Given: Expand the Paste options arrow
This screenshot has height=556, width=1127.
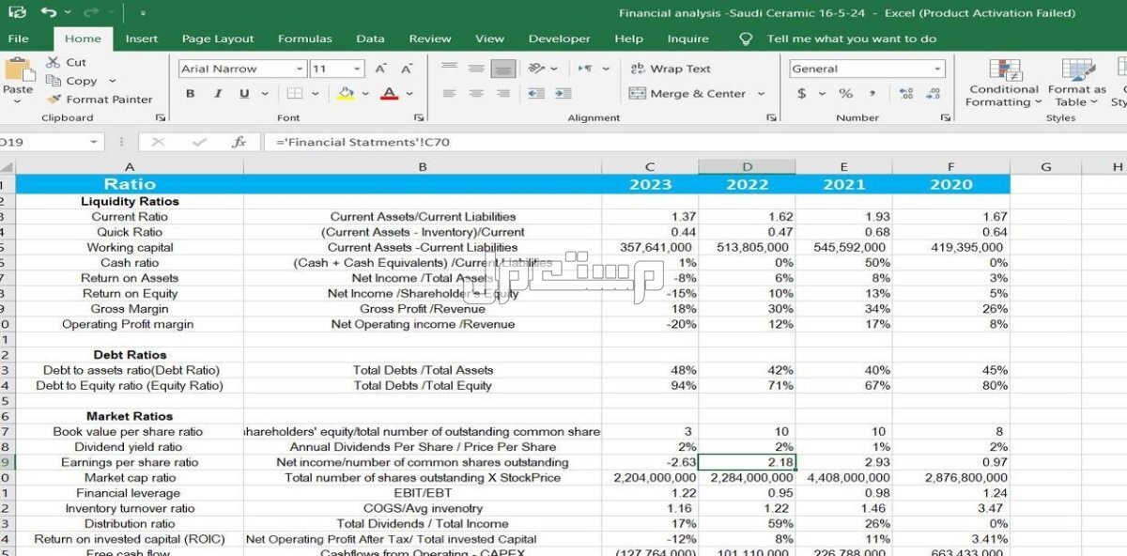Looking at the screenshot, I should click(17, 101).
